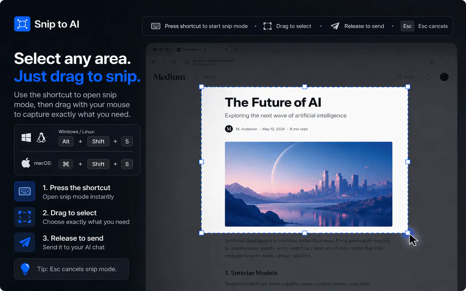This screenshot has width=466, height=291.
Task: Click the Snip to AI logo icon
Action: pyautogui.click(x=22, y=24)
